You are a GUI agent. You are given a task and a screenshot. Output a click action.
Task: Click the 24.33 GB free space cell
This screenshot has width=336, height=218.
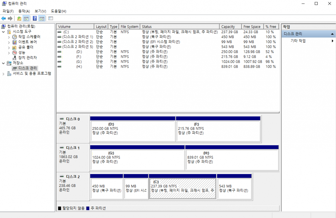(x=250, y=32)
